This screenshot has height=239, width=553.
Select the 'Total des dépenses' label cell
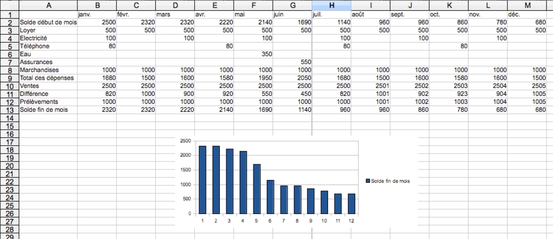click(48, 78)
